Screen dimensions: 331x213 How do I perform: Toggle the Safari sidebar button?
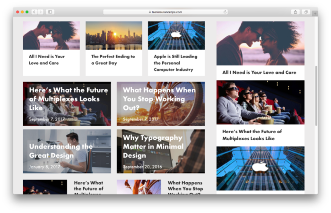click(x=50, y=12)
